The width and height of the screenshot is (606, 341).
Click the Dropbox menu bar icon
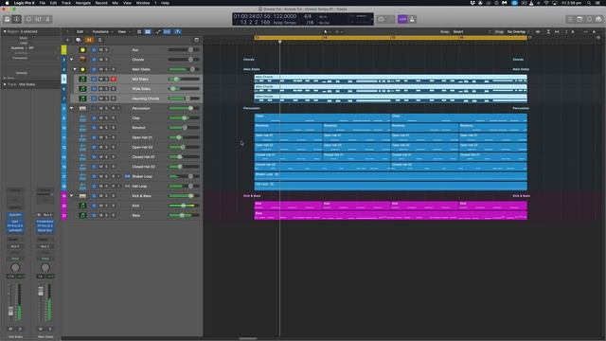[472, 3]
